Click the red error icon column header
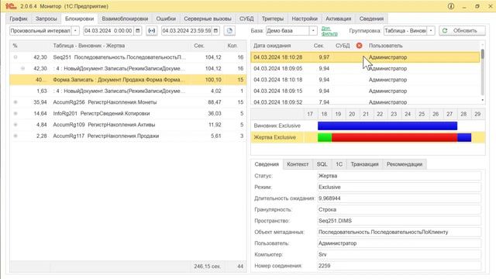Image resolution: width=496 pixels, height=279 pixels. pyautogui.click(x=359, y=46)
